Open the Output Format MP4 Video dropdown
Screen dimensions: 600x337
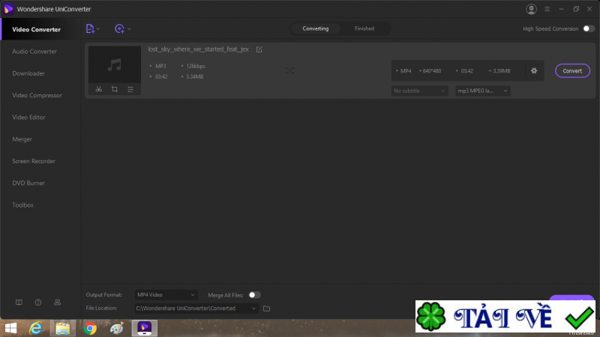click(x=166, y=295)
